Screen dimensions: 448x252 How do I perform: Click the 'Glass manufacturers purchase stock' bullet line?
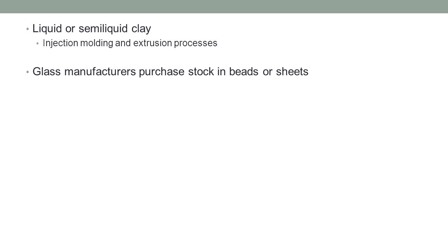170,71
